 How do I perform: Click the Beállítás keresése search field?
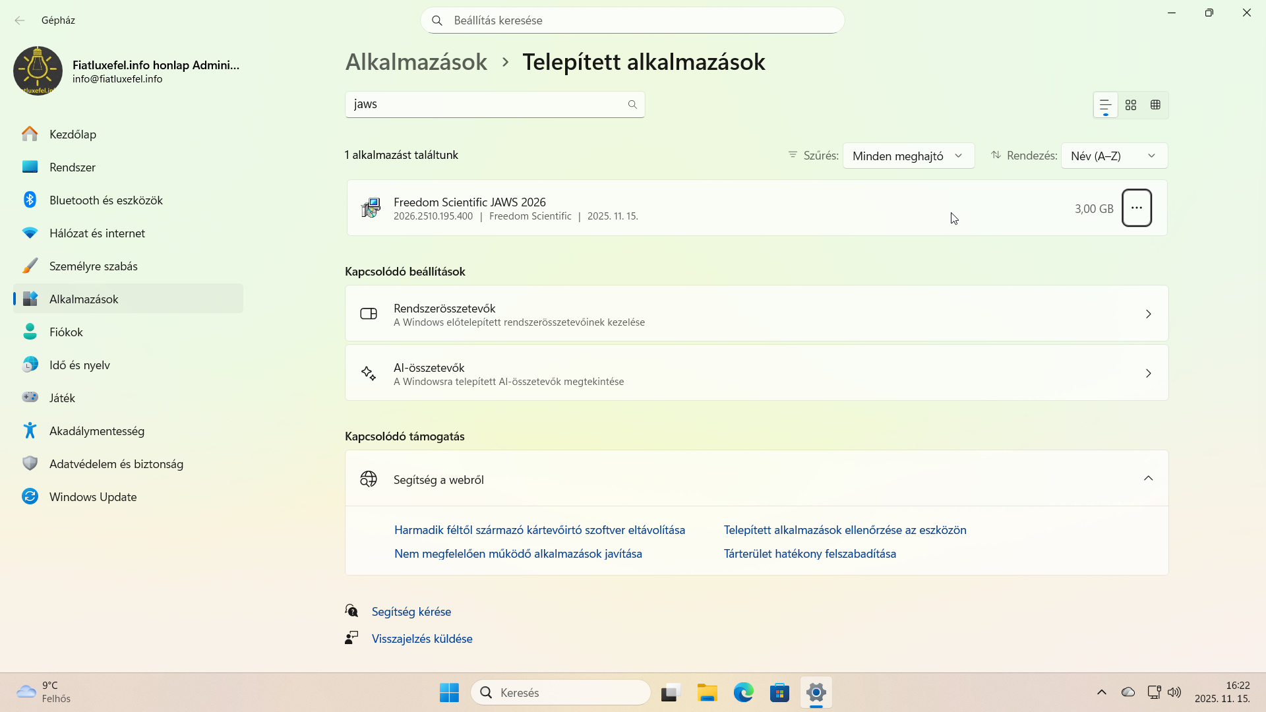(632, 20)
